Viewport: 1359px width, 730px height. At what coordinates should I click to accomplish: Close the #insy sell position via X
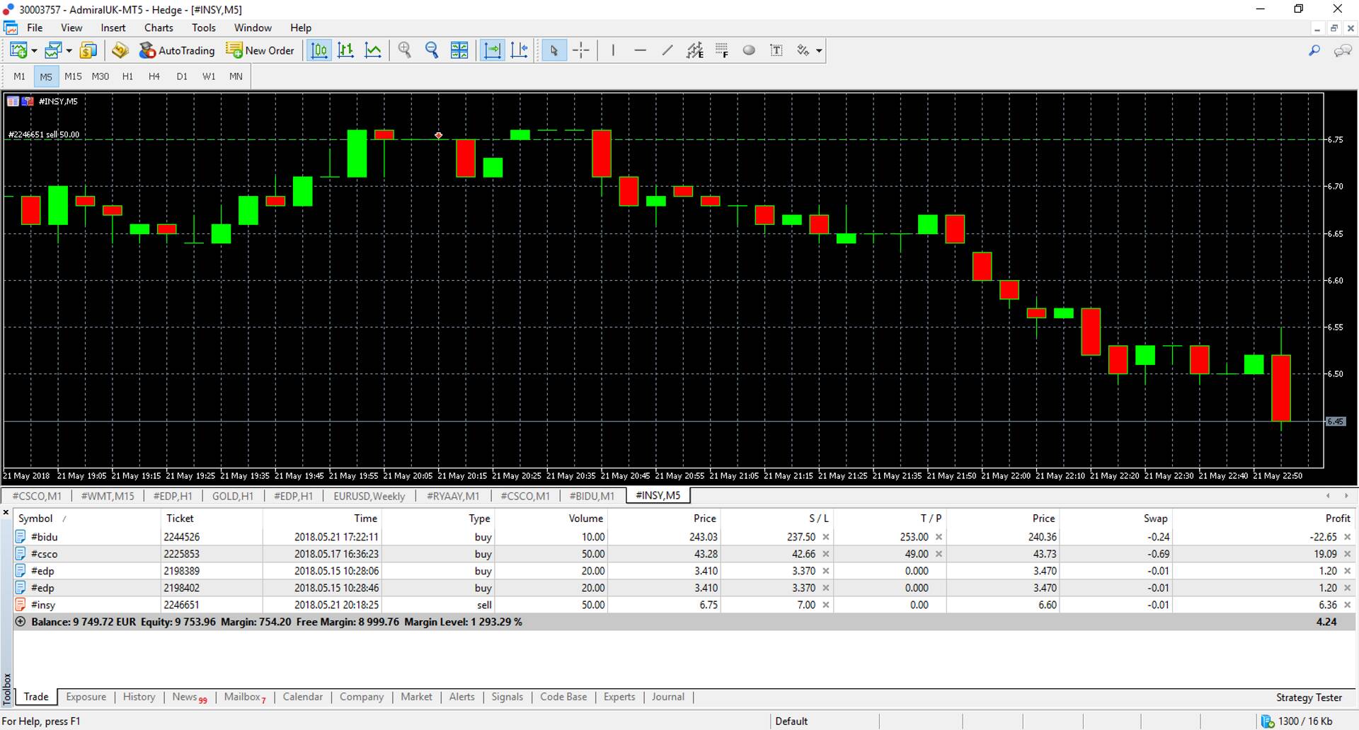tap(1347, 605)
